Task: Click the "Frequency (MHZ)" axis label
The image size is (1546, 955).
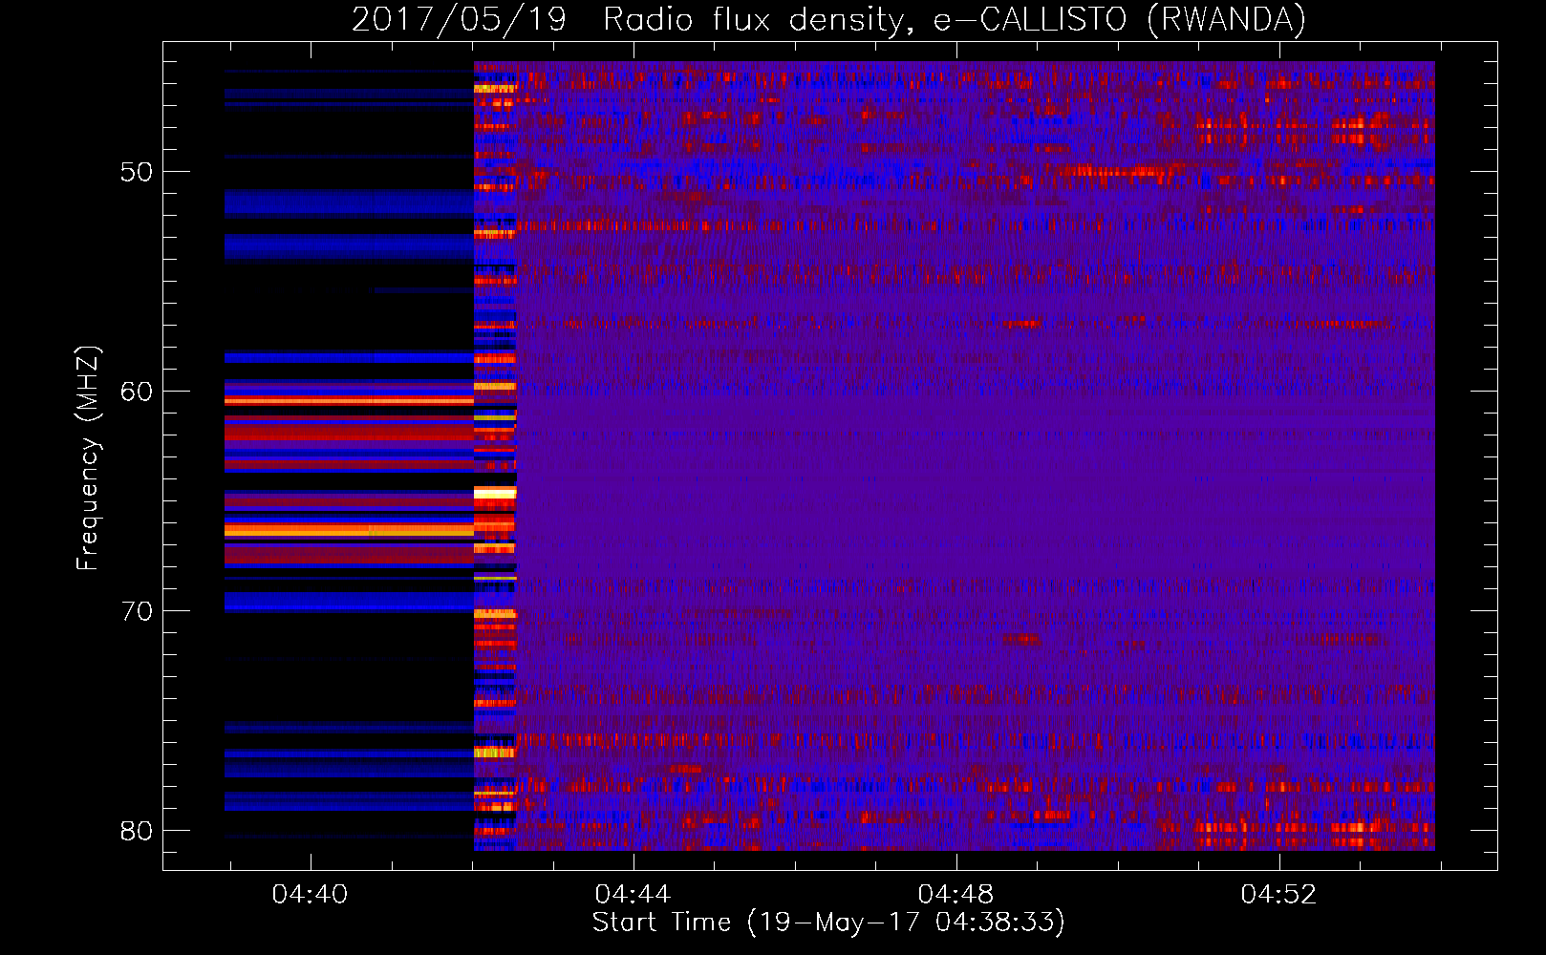Action: tap(87, 458)
